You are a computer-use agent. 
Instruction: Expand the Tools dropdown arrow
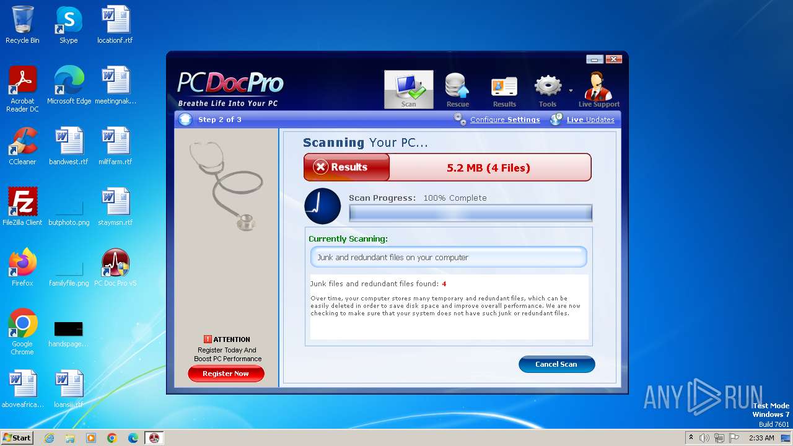pyautogui.click(x=571, y=90)
